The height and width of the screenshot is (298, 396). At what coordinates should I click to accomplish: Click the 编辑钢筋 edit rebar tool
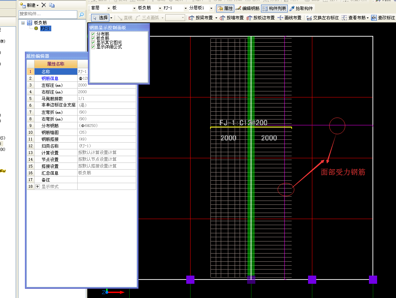pyautogui.click(x=248, y=8)
